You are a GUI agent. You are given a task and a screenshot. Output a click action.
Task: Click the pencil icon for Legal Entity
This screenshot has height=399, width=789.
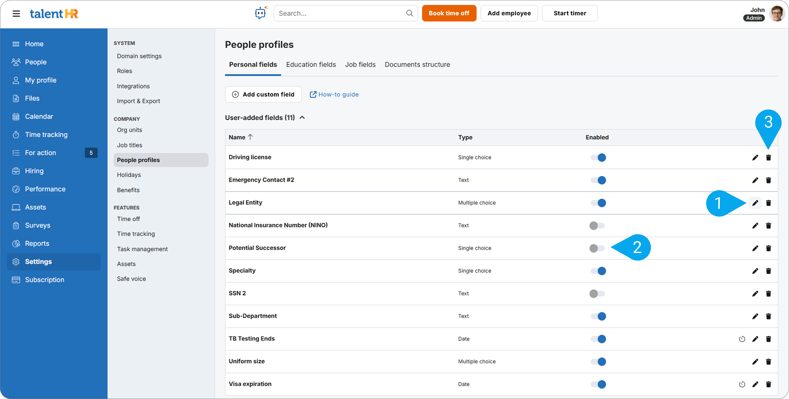[755, 203]
